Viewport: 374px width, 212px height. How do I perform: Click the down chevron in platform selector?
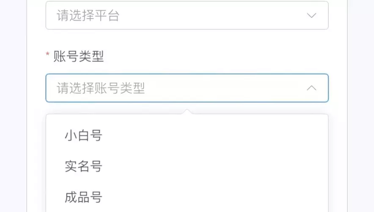(311, 16)
